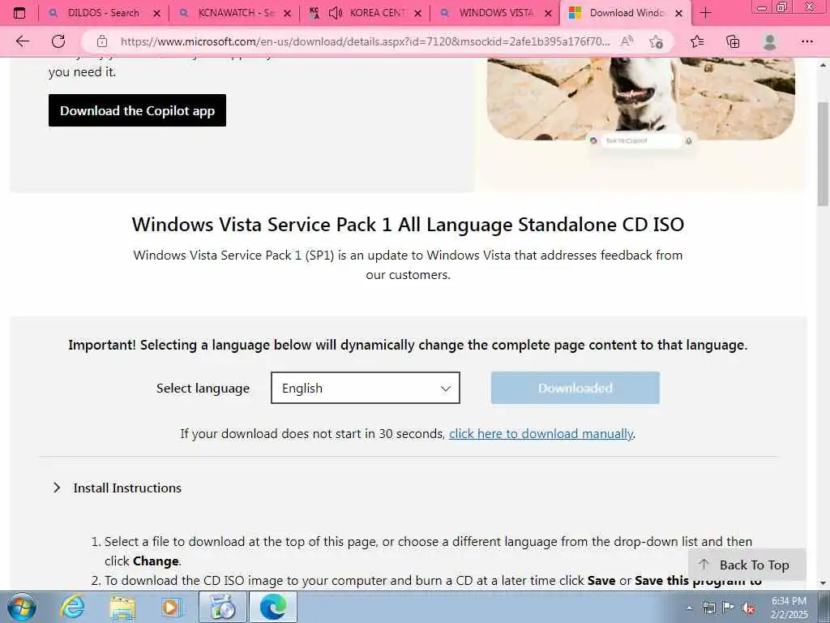This screenshot has height=623, width=830.
Task: Open Windows Explorer folder icon on the taskbar
Action: point(123,607)
